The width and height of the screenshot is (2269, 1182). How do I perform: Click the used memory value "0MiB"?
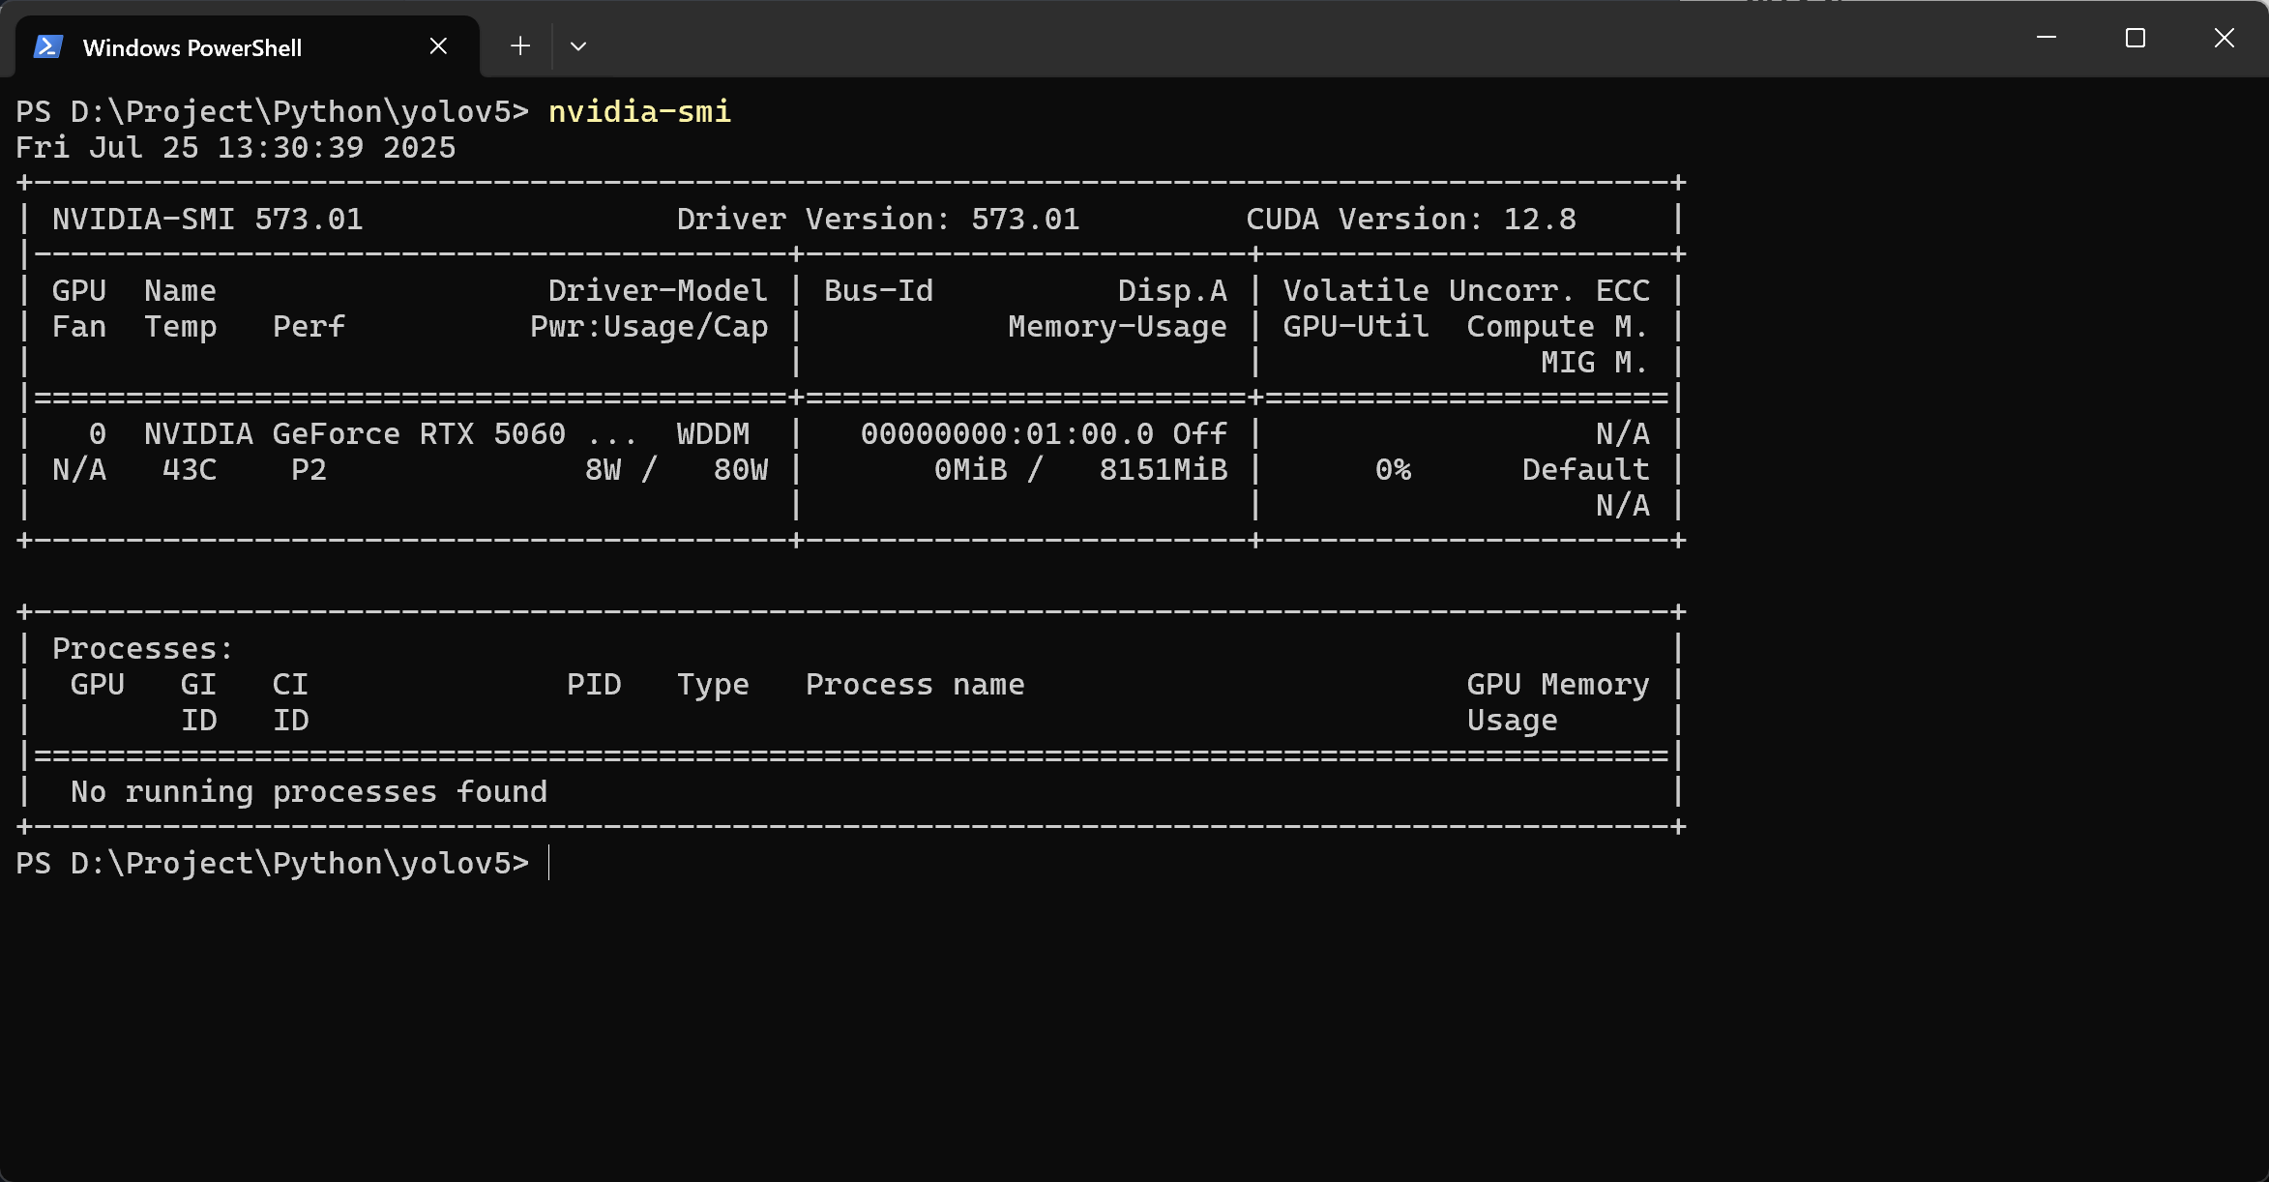[970, 470]
